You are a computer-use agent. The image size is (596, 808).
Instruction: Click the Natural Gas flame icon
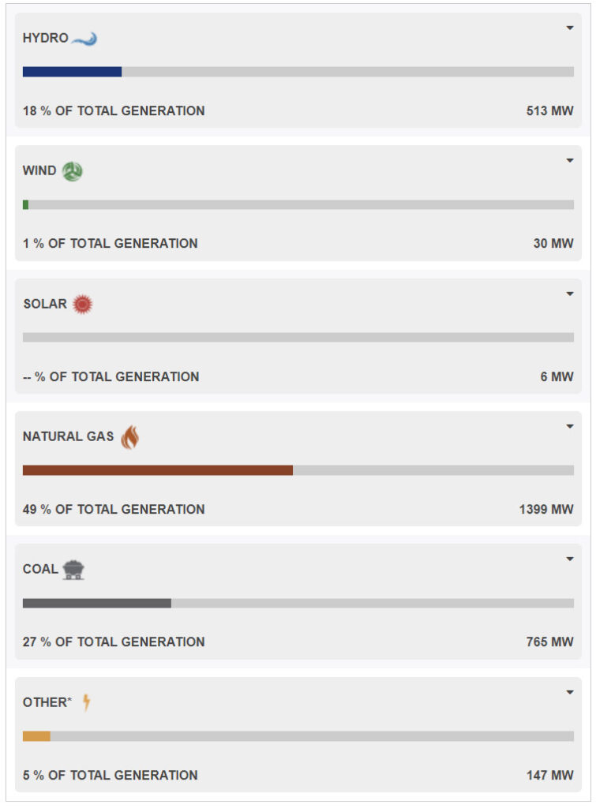[129, 437]
